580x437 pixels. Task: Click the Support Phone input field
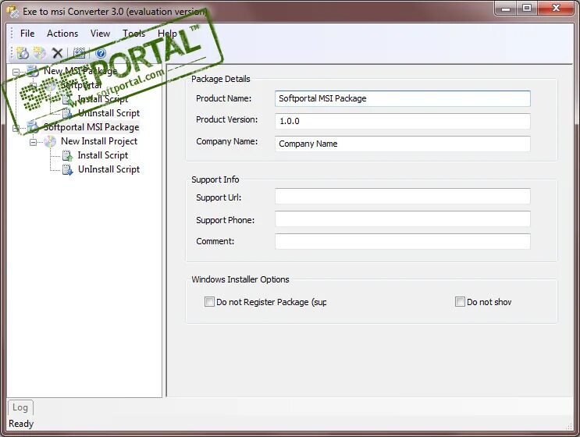click(x=403, y=218)
